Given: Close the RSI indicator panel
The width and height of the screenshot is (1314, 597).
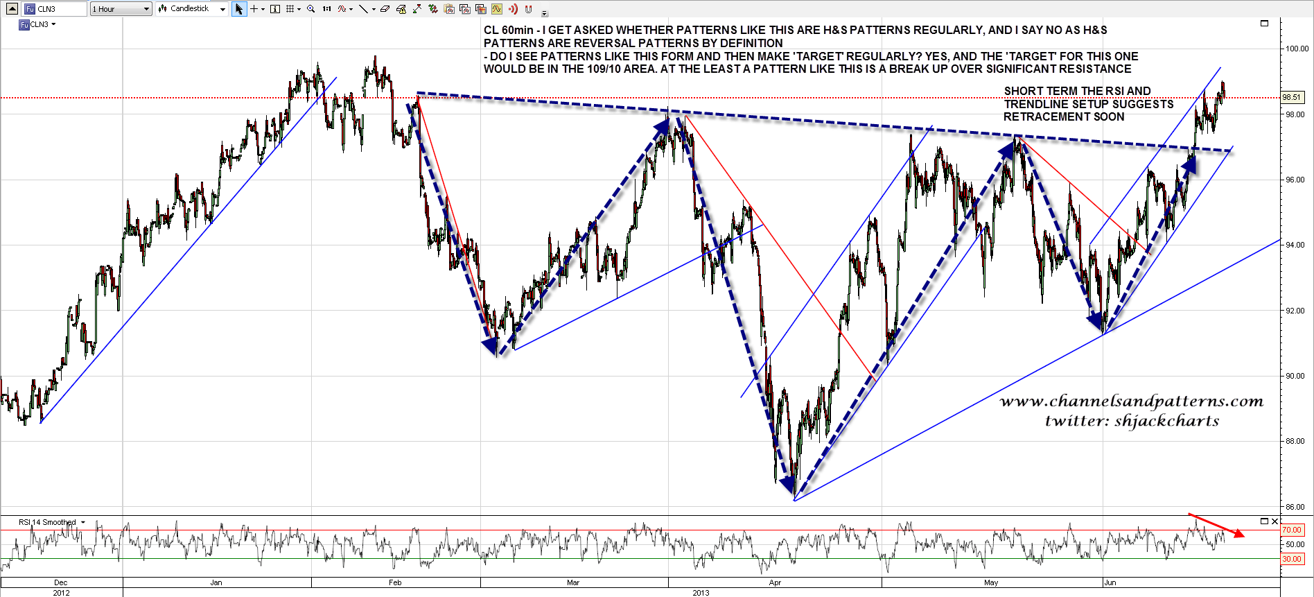Looking at the screenshot, I should [x=1274, y=521].
